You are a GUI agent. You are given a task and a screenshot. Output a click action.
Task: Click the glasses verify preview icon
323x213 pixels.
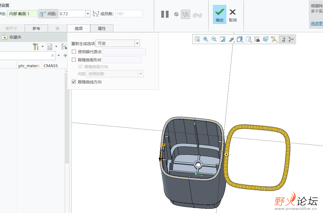pyautogui.click(x=197, y=15)
